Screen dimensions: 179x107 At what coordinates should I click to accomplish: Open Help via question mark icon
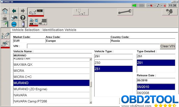pos(23,17)
